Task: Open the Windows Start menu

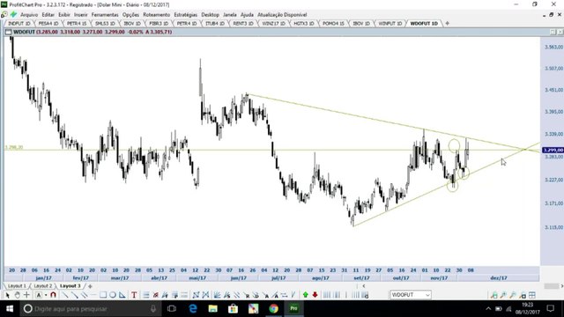Action: point(10,308)
